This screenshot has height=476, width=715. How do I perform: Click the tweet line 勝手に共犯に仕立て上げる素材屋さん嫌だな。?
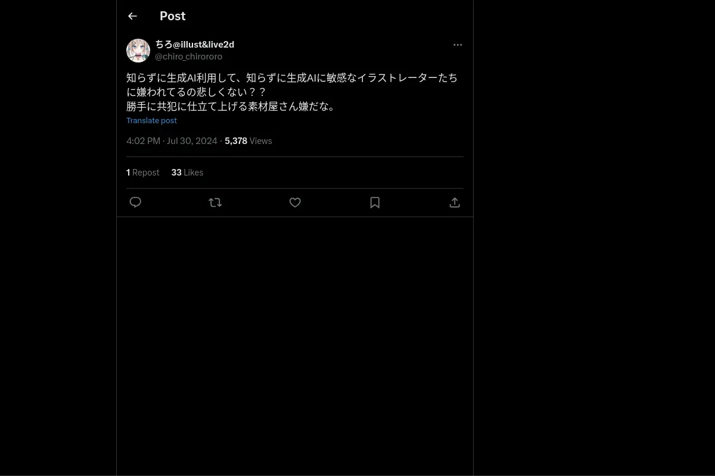232,107
